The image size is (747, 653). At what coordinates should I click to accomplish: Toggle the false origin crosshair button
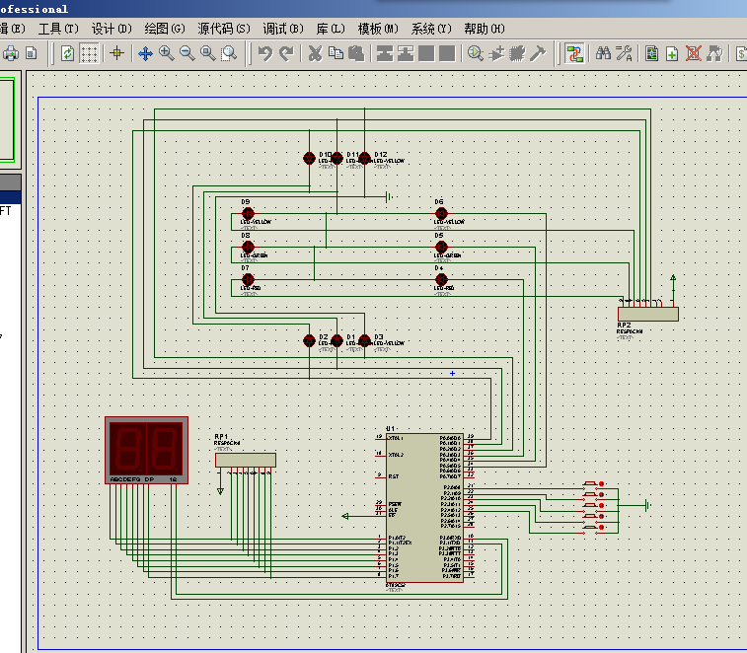click(116, 53)
